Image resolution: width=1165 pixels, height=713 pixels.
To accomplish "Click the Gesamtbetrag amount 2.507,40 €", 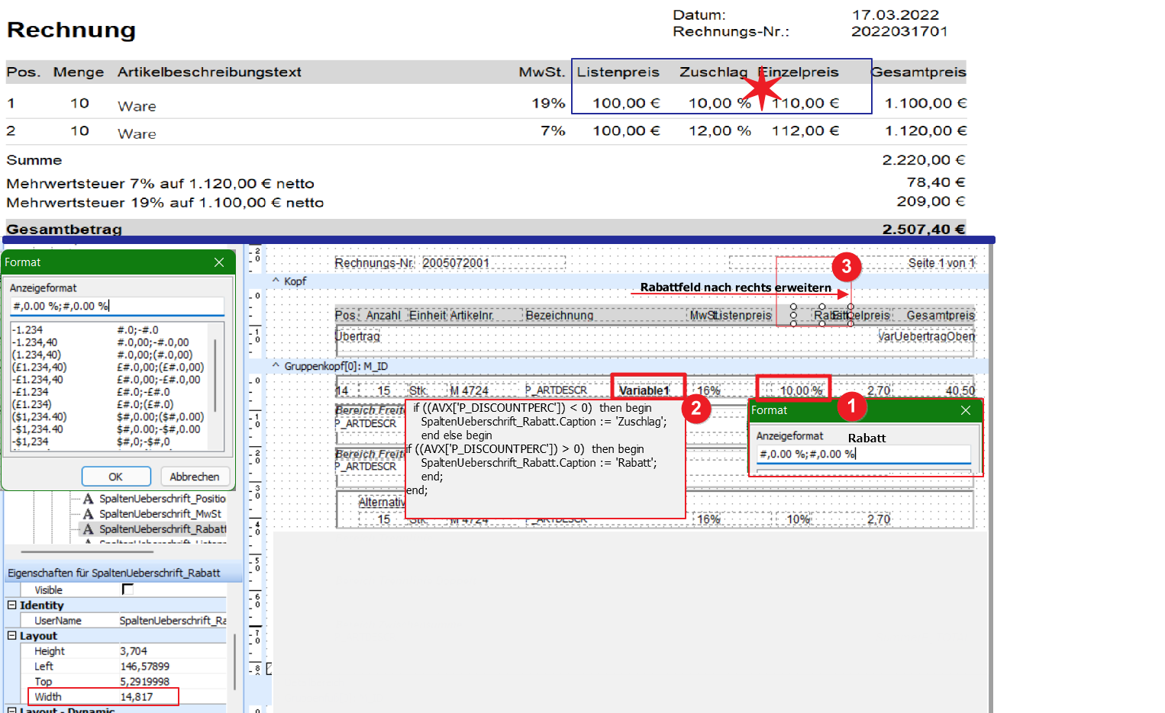I will click(924, 229).
